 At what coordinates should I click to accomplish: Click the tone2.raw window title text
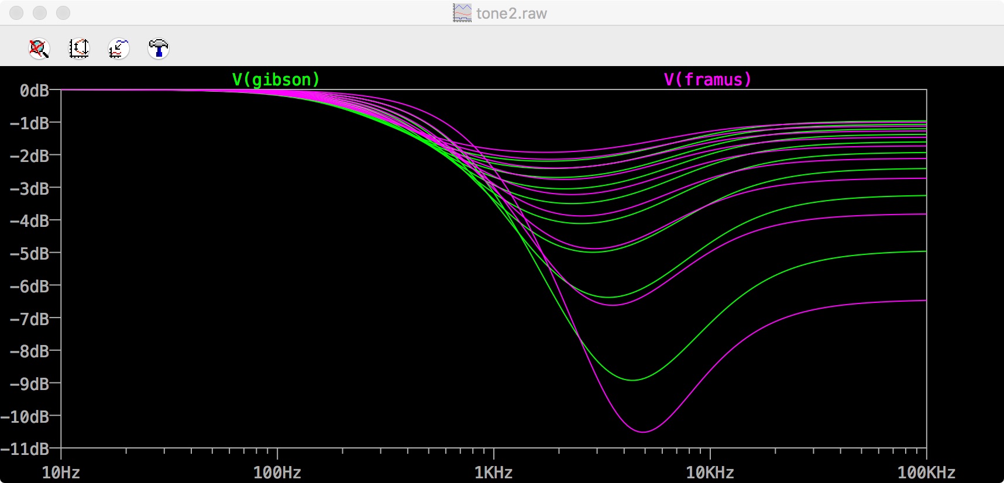(x=511, y=13)
